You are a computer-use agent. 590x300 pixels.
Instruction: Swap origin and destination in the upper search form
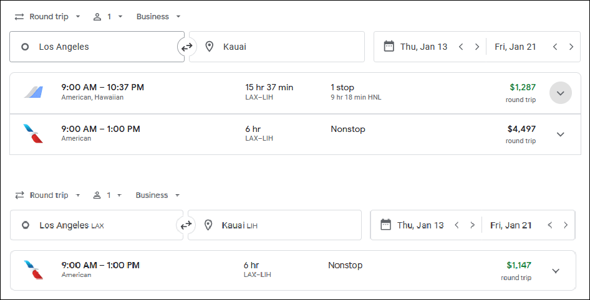(186, 47)
